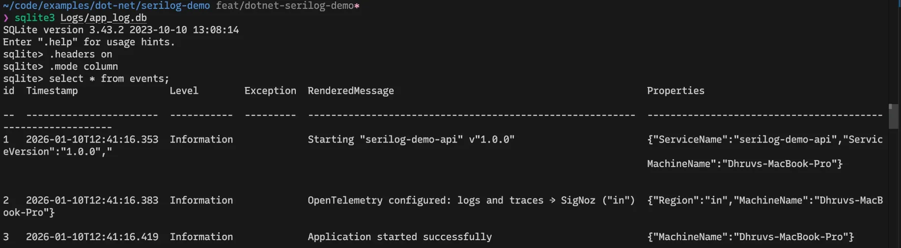Click the shell prompt chevron symbol

(6, 18)
